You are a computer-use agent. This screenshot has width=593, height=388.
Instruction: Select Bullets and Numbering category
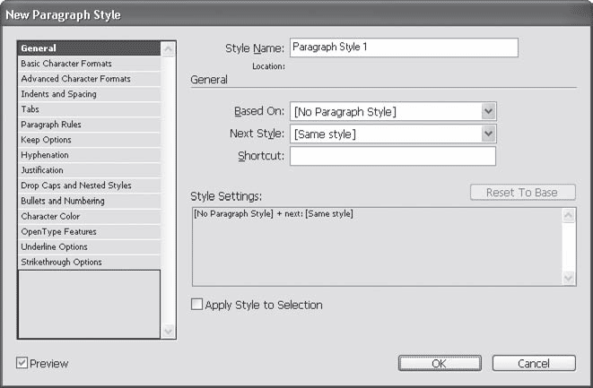(x=62, y=201)
